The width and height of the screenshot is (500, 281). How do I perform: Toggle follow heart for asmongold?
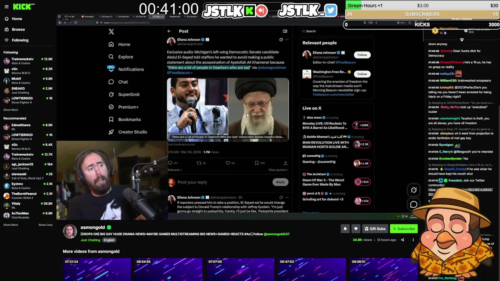click(x=355, y=229)
